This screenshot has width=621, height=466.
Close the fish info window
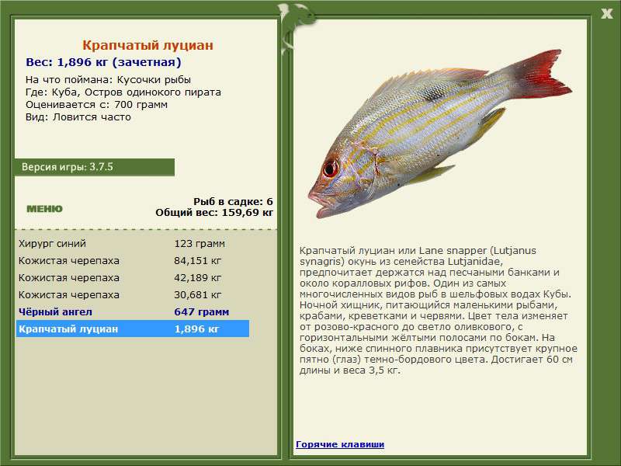[x=606, y=14]
